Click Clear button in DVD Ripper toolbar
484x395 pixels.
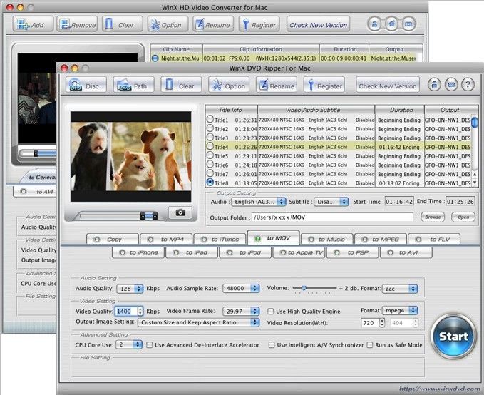pyautogui.click(x=181, y=85)
